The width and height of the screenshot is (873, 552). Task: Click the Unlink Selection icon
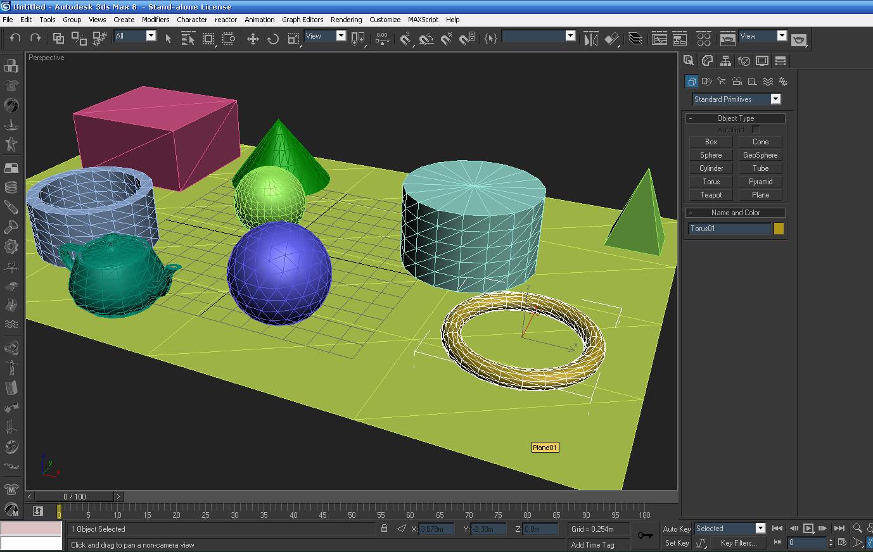pyautogui.click(x=79, y=39)
